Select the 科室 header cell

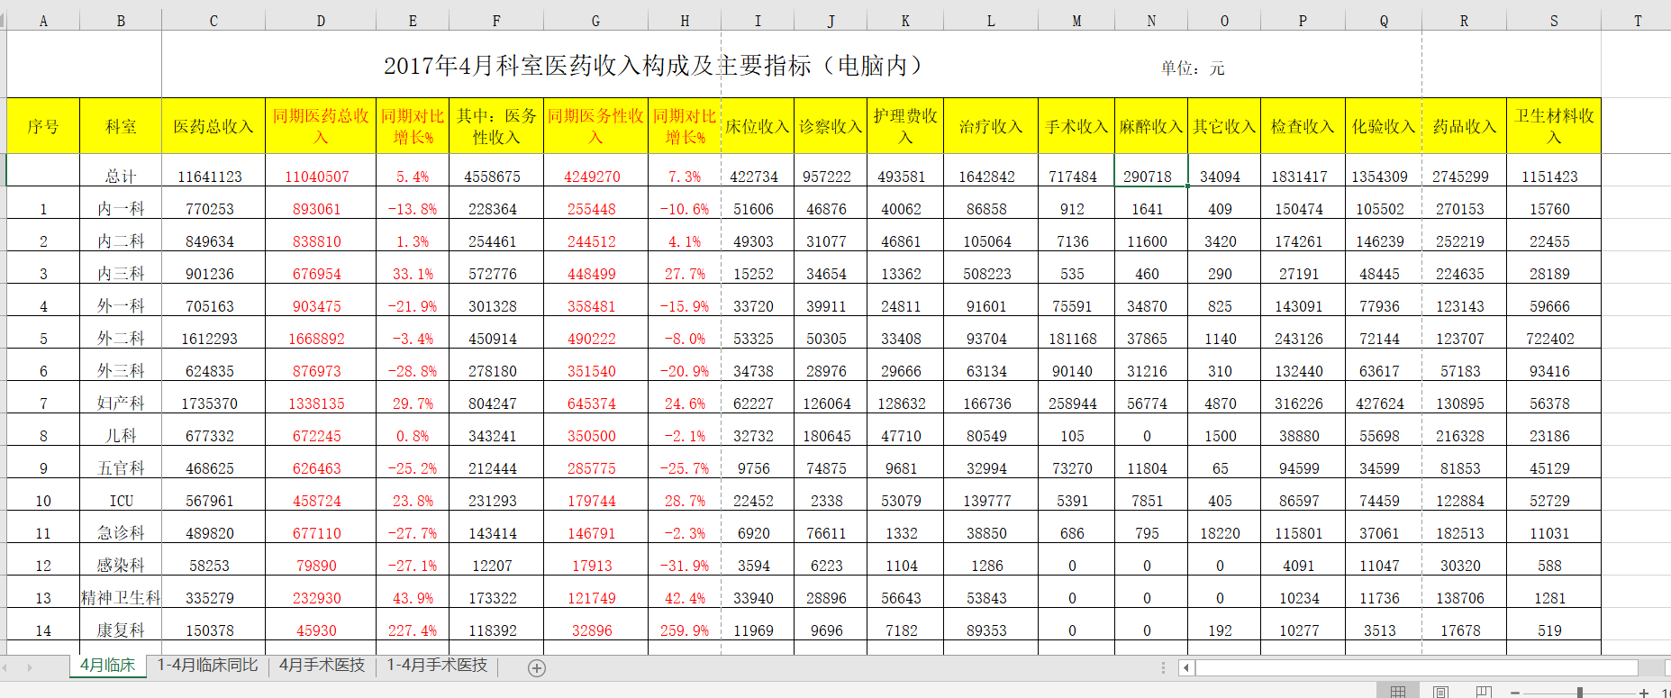click(x=121, y=126)
